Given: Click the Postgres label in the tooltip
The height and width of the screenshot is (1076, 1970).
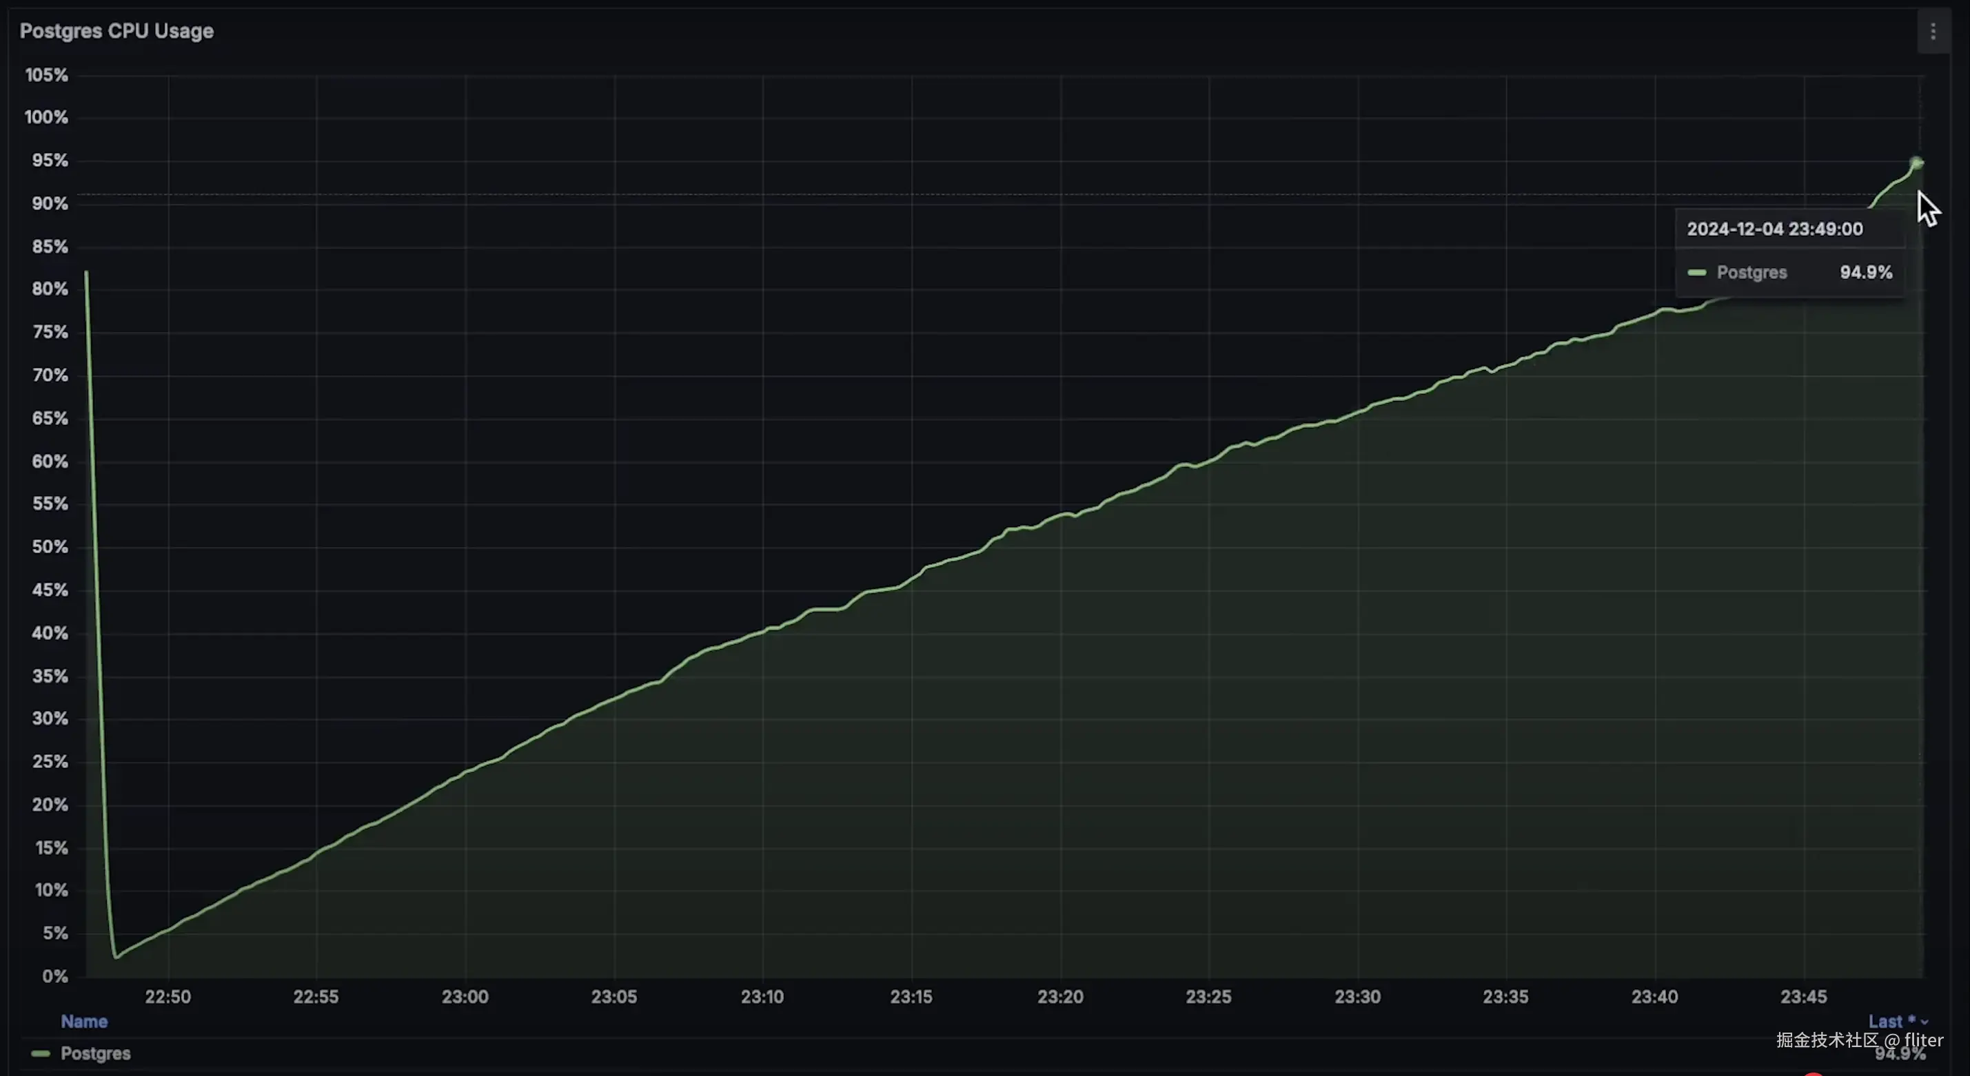Looking at the screenshot, I should point(1751,273).
